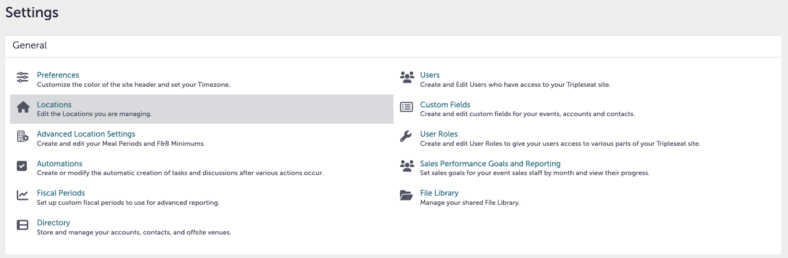Screen dimensions: 788x258
Task: Open the File Library link
Action: pyautogui.click(x=440, y=193)
